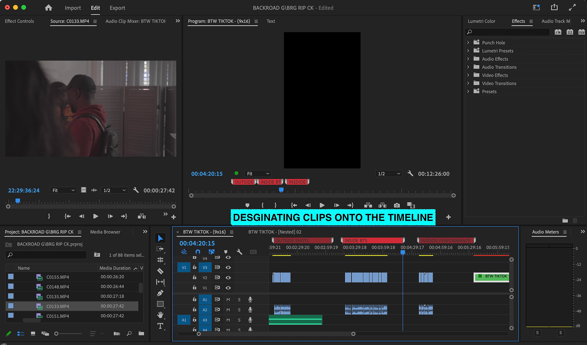Toggle V2 track output eye
Viewport: 587px width, 345px height.
tap(228, 278)
